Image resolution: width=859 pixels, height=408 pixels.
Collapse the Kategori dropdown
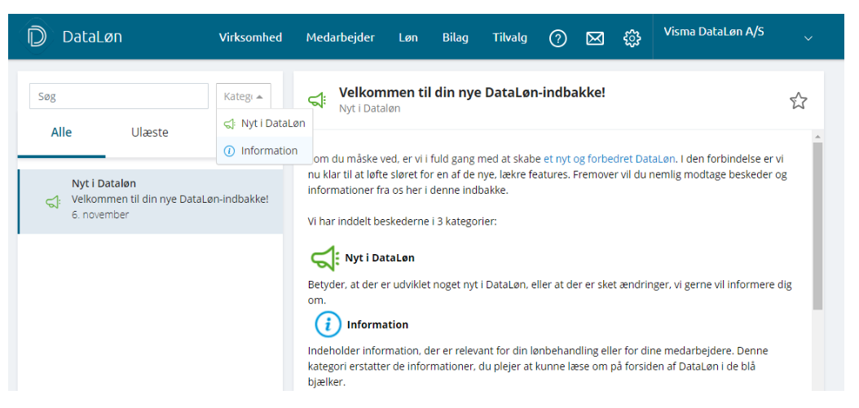(x=243, y=96)
